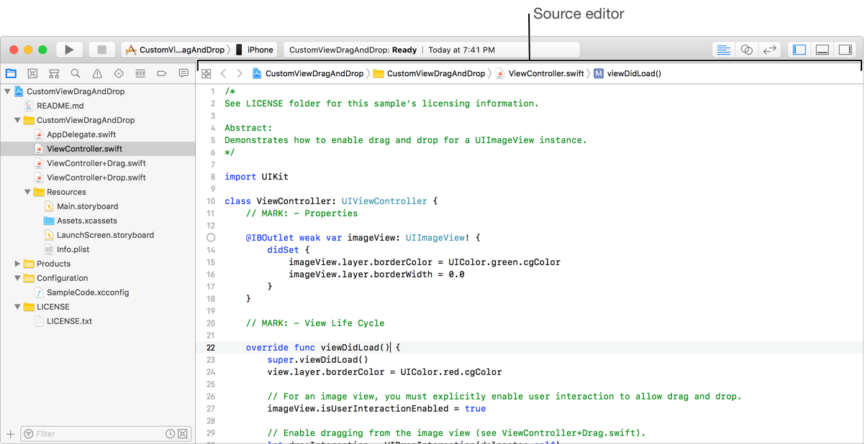
Task: Open the version editor
Action: (769, 50)
